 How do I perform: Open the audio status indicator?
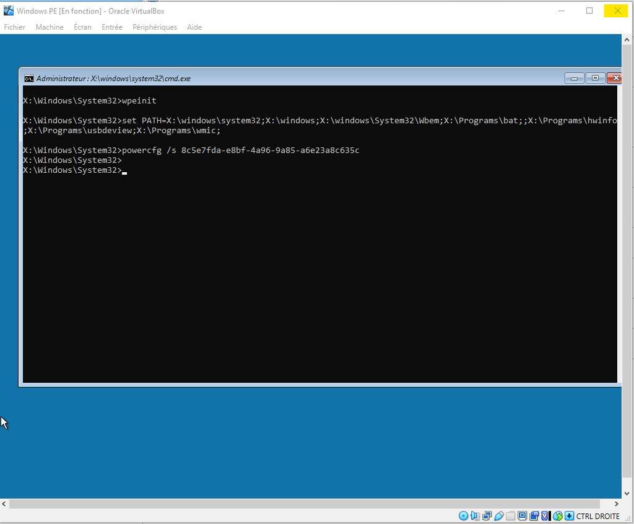point(475,516)
